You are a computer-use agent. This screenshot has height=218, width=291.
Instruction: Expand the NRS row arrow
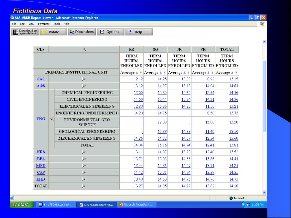click(x=84, y=152)
